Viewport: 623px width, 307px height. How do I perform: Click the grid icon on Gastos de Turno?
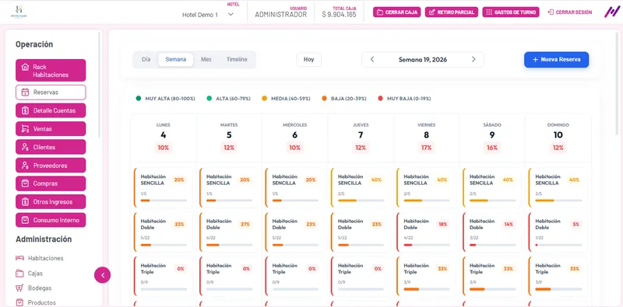tap(490, 12)
